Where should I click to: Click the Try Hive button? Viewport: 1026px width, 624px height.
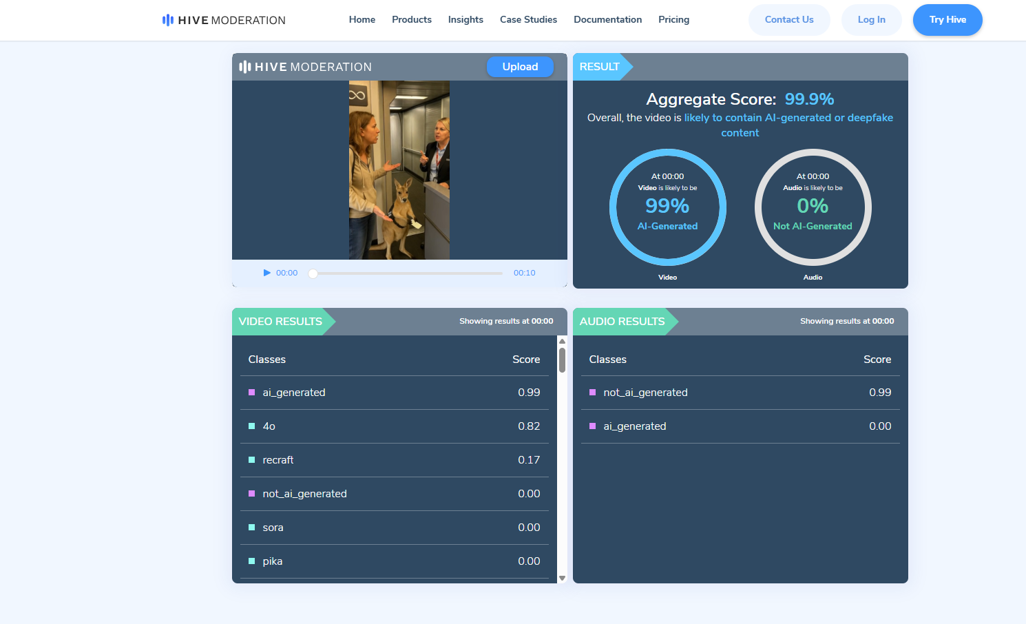point(947,20)
